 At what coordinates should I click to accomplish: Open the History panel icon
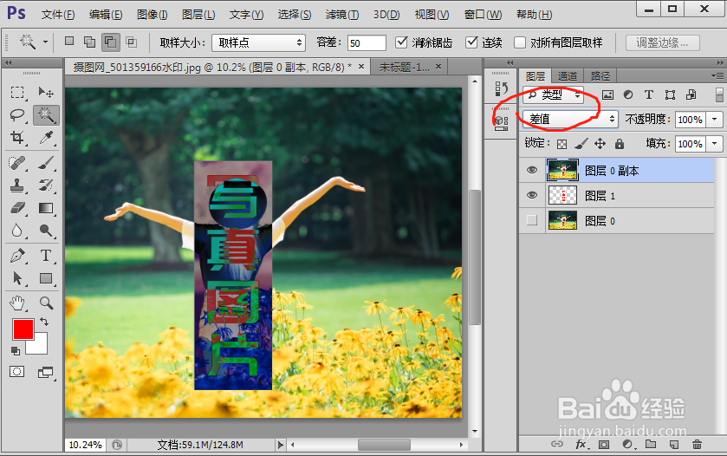tap(501, 88)
